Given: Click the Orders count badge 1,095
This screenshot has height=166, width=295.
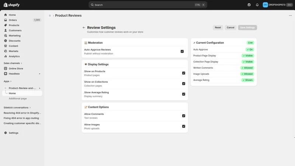Looking at the screenshot, I should (x=37, y=20).
